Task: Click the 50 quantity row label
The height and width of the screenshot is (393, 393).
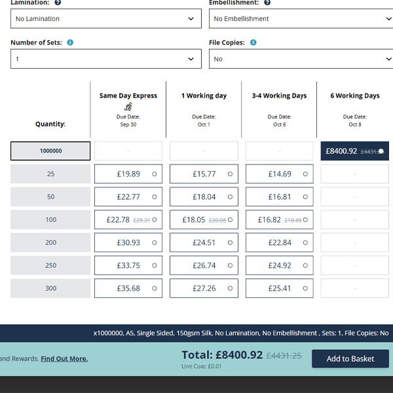Action: (50, 196)
